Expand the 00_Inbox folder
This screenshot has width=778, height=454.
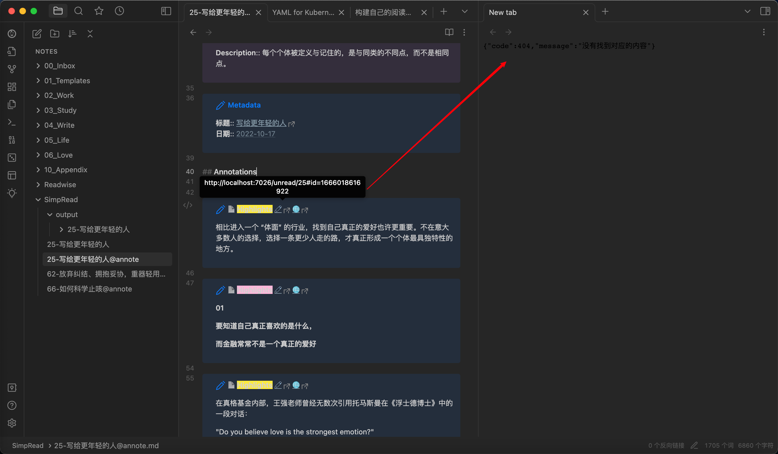tap(60, 66)
